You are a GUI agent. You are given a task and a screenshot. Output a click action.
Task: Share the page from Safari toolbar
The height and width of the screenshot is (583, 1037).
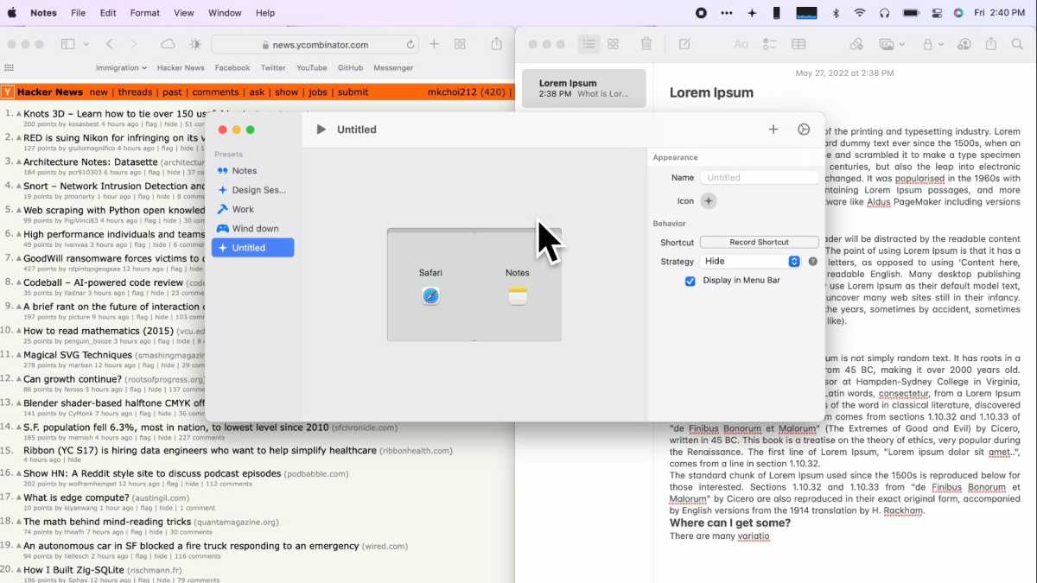[x=496, y=44]
